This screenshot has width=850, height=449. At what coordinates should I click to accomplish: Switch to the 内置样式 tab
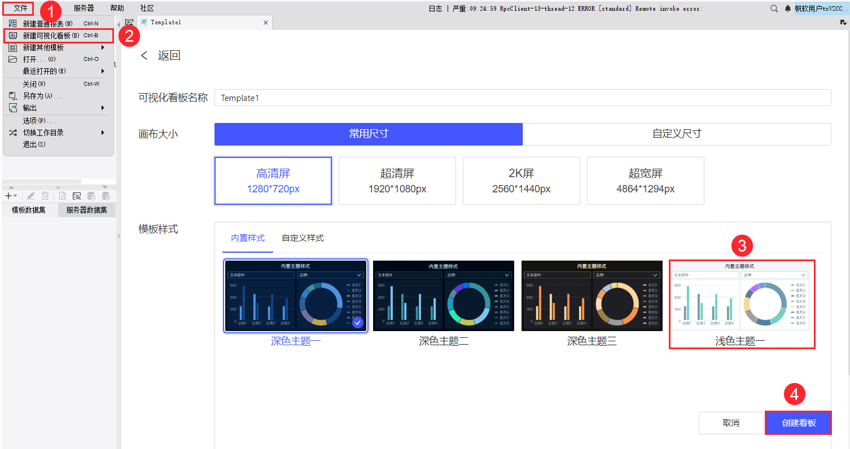(x=248, y=238)
